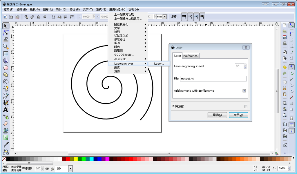Click the 396% zoom field
This screenshot has width=297, height=174.
282,168
